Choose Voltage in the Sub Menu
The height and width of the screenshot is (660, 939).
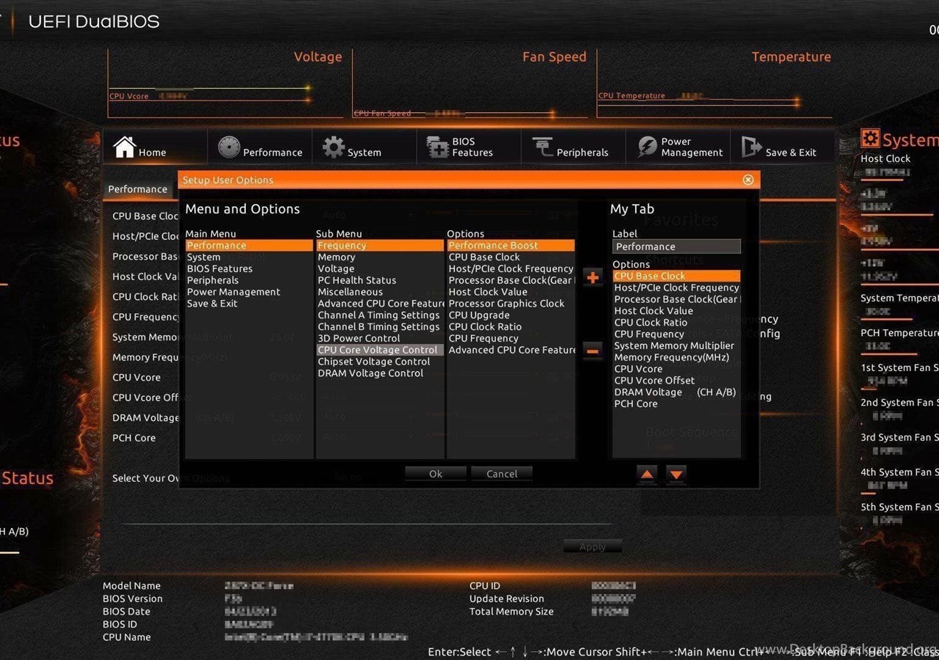(380, 269)
